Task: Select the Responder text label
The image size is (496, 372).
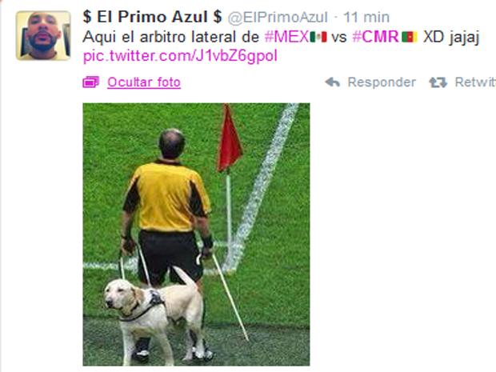Action: (382, 82)
